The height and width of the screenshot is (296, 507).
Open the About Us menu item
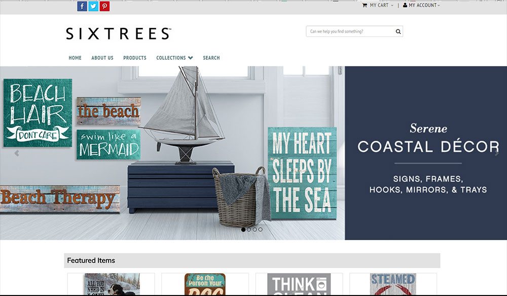click(x=102, y=58)
